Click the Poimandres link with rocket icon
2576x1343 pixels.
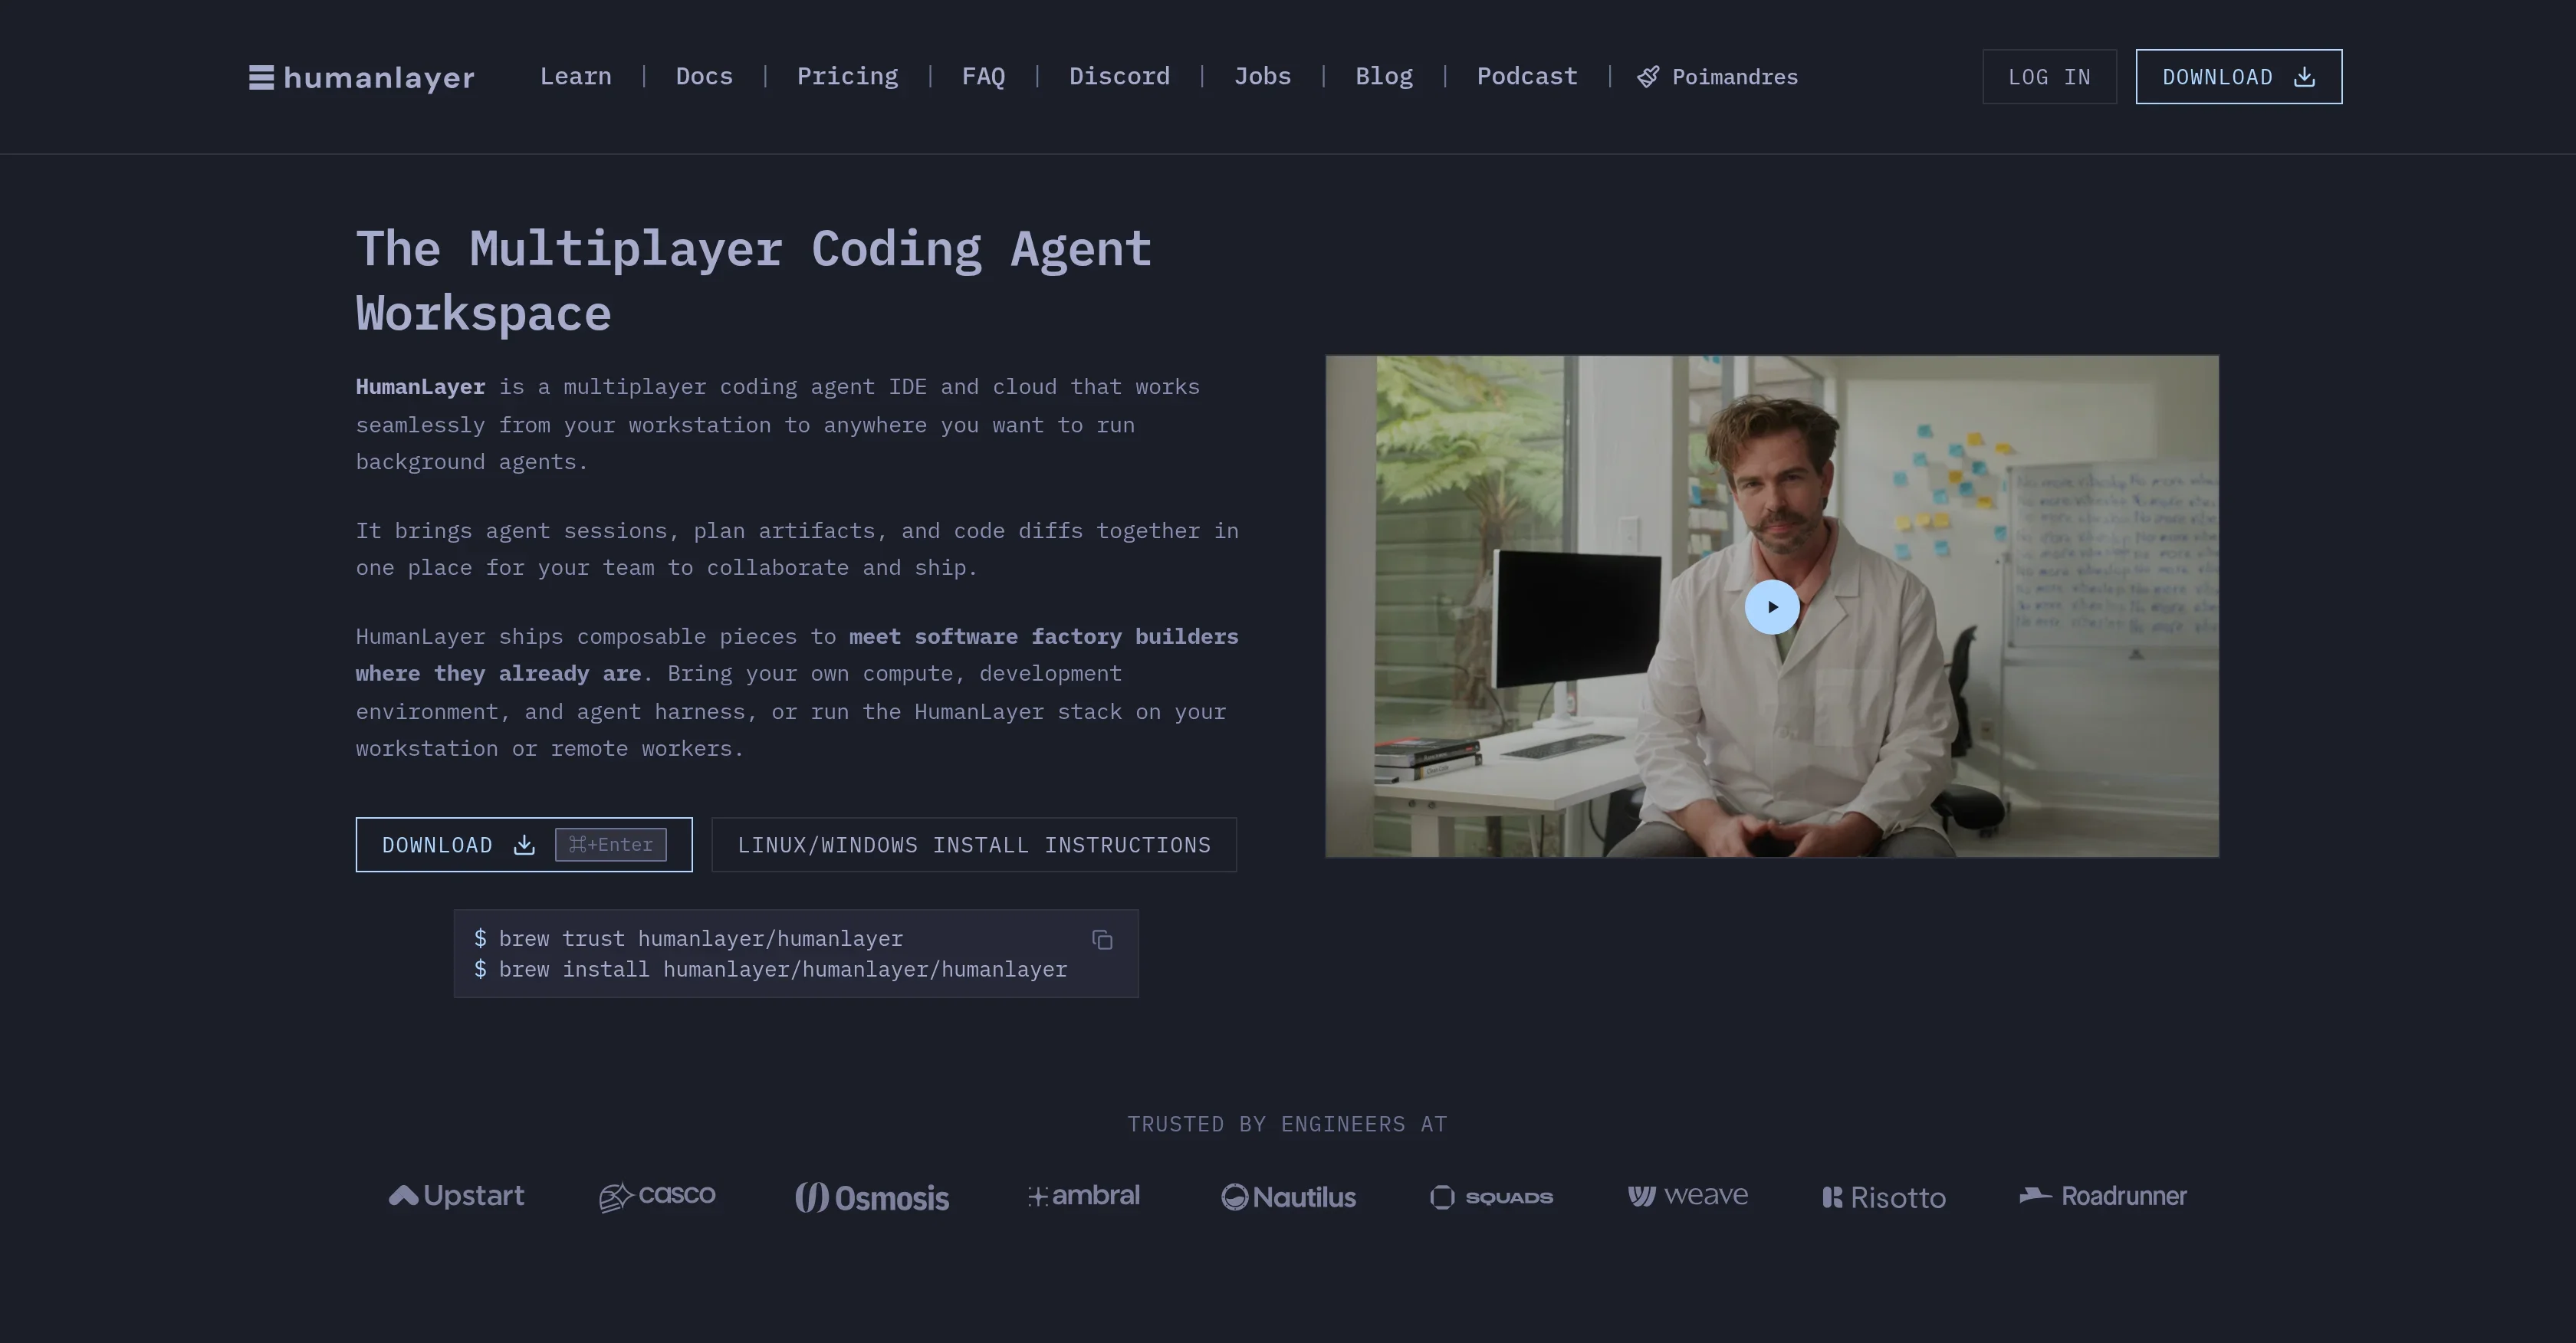(1717, 77)
